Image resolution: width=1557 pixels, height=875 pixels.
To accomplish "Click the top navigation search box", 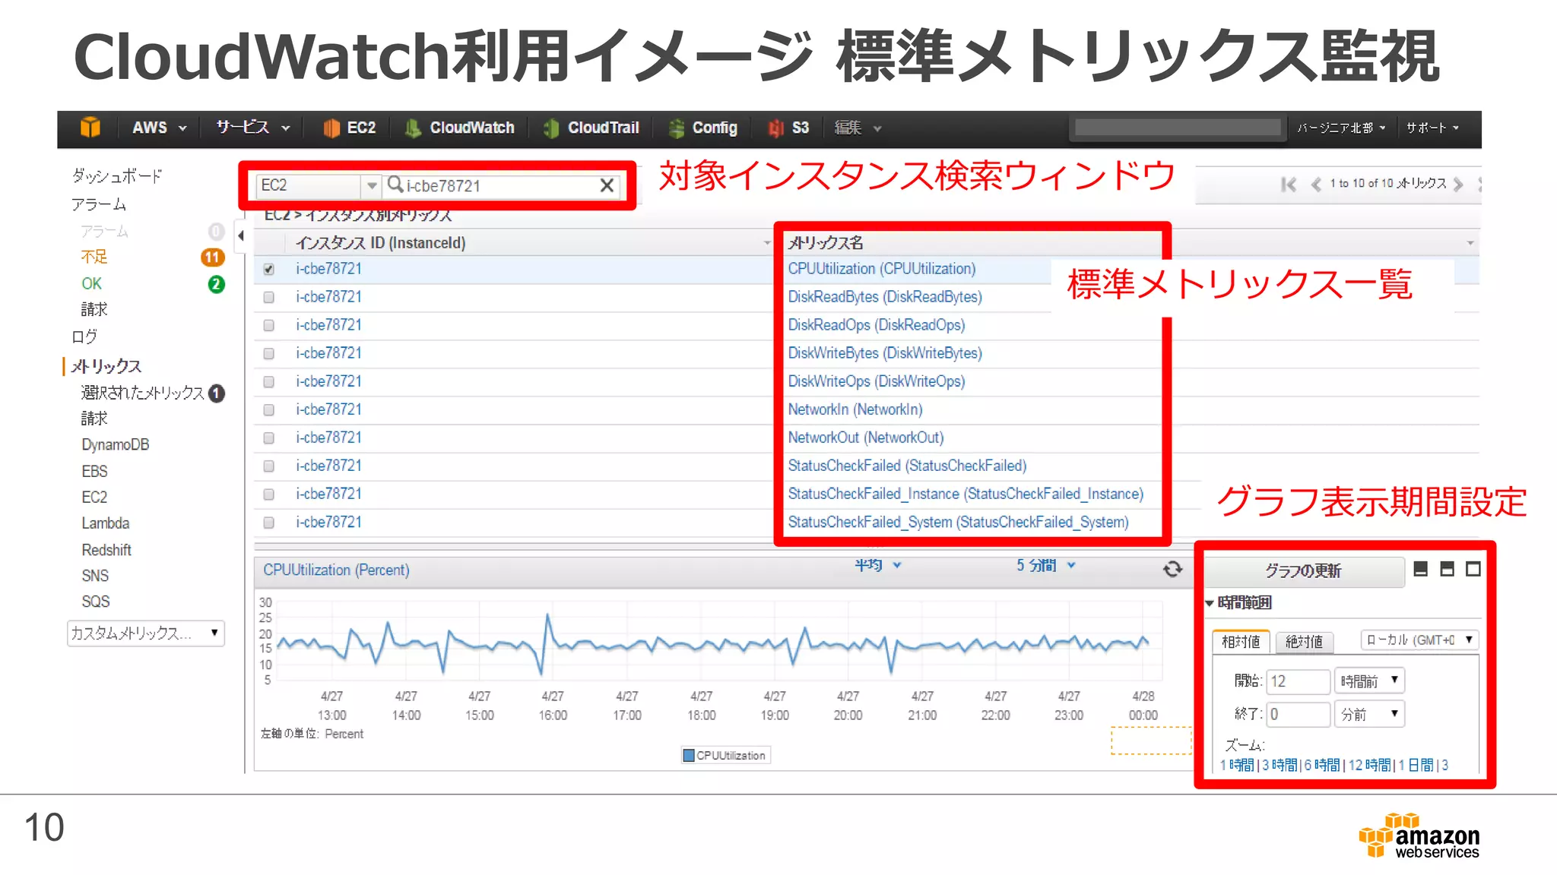I will click(x=1178, y=128).
